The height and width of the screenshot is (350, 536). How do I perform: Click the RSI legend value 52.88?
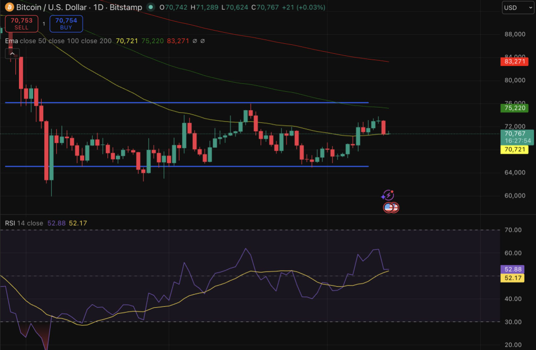point(56,223)
